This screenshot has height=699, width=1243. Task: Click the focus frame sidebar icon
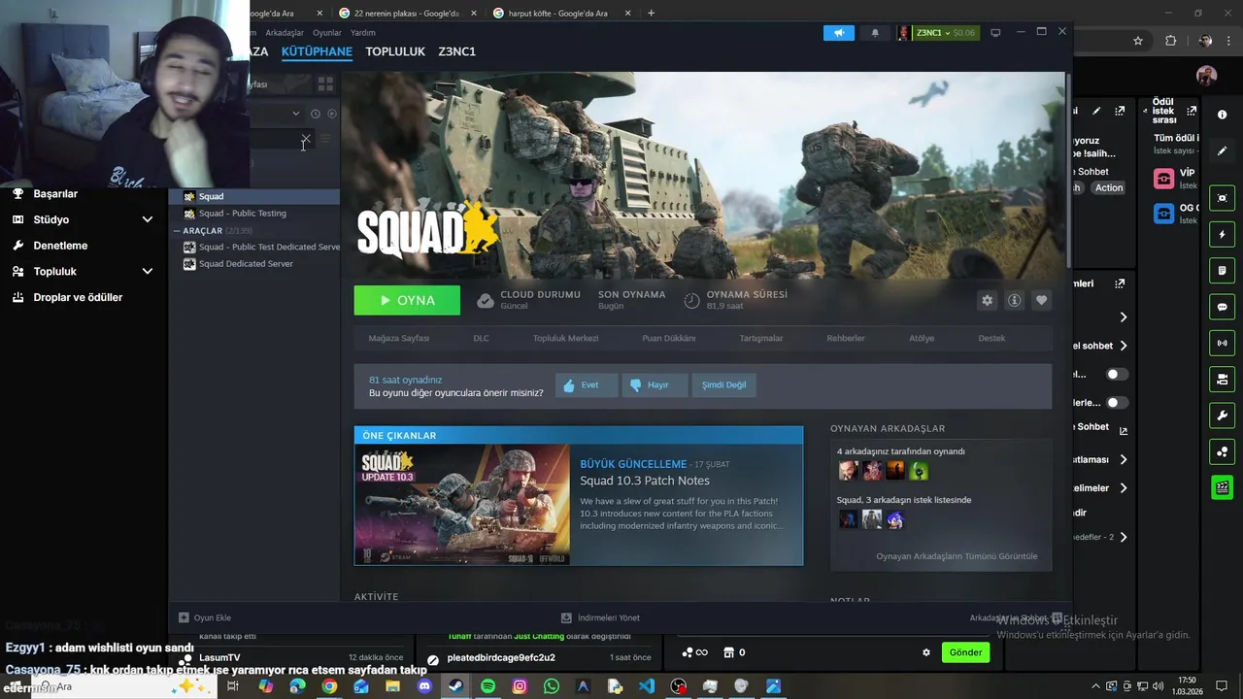pos(1223,198)
